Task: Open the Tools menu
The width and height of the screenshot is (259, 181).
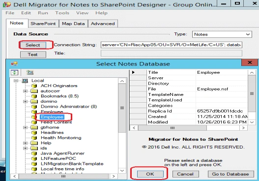Action: 62,13
